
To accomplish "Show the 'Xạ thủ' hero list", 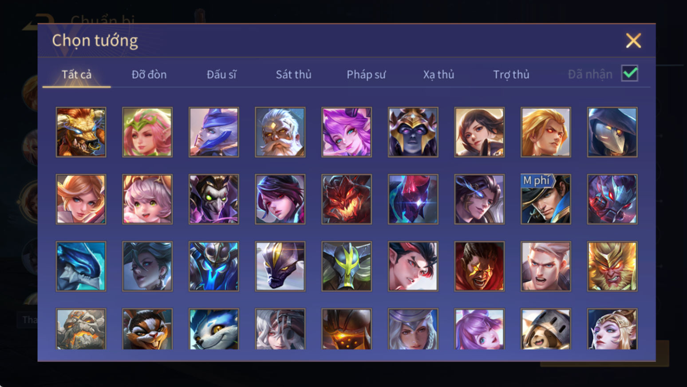I will (x=438, y=74).
